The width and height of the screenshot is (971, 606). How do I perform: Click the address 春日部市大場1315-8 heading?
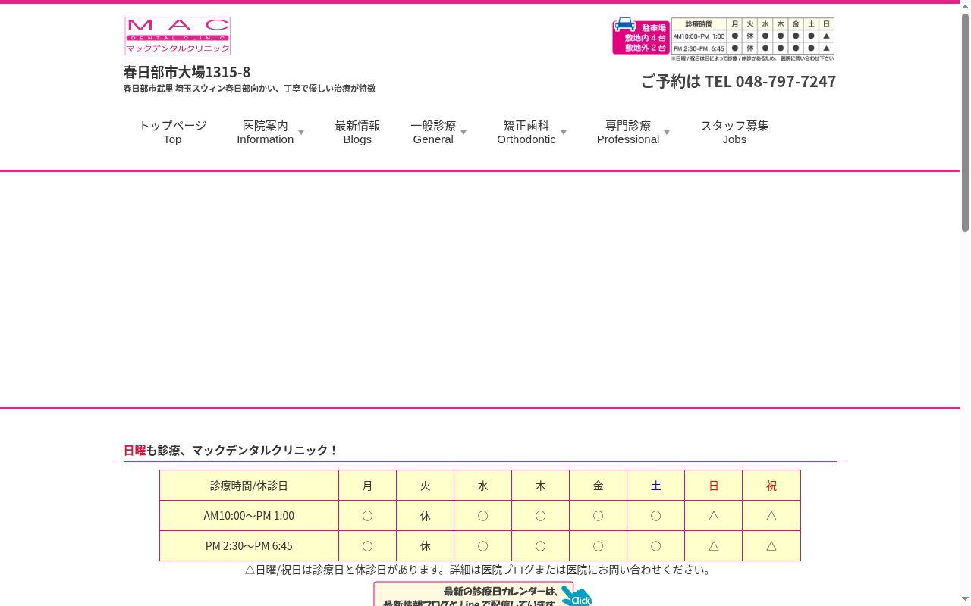[187, 72]
